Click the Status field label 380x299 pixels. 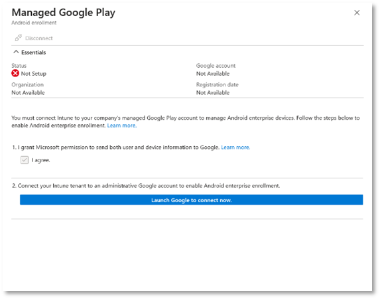19,66
